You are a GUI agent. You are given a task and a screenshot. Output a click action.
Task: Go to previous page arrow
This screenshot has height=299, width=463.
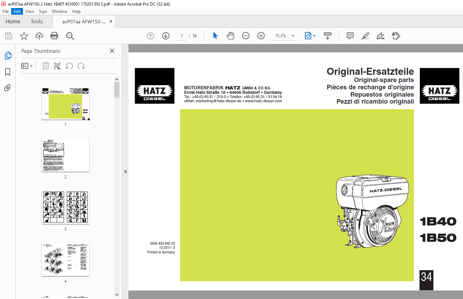pos(150,36)
